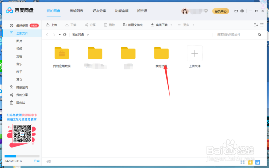
Task: Click the 342G/1031G storage progress bar
Action: (22, 156)
